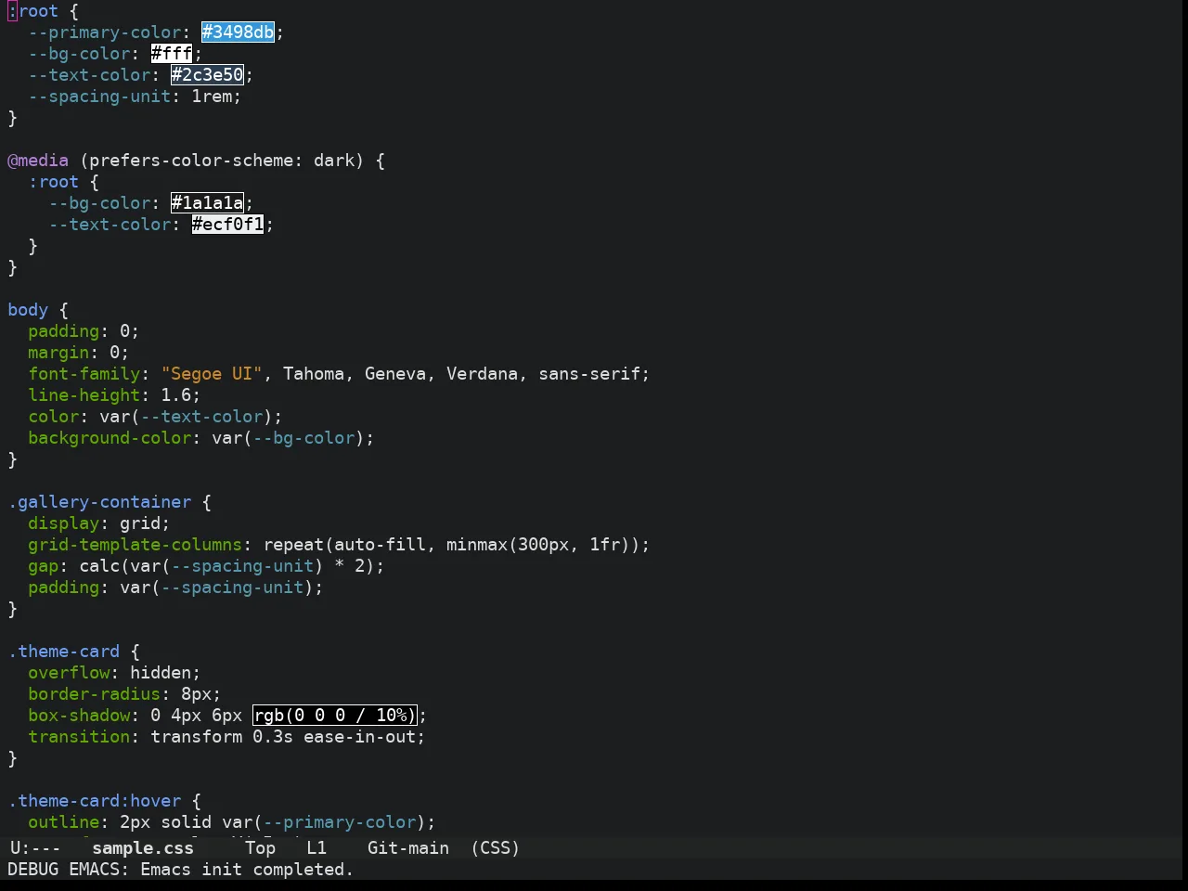The height and width of the screenshot is (891, 1188).
Task: Click 'margin' property in body
Action: coord(58,353)
